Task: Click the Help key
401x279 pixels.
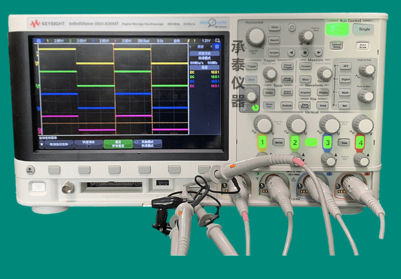Action: click(344, 142)
